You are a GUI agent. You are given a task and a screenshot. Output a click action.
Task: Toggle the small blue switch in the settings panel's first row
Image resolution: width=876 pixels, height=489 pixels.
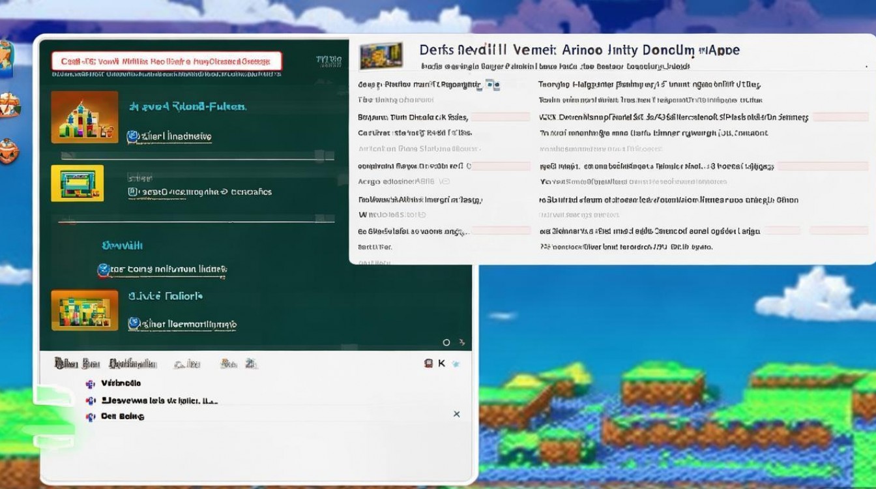494,85
